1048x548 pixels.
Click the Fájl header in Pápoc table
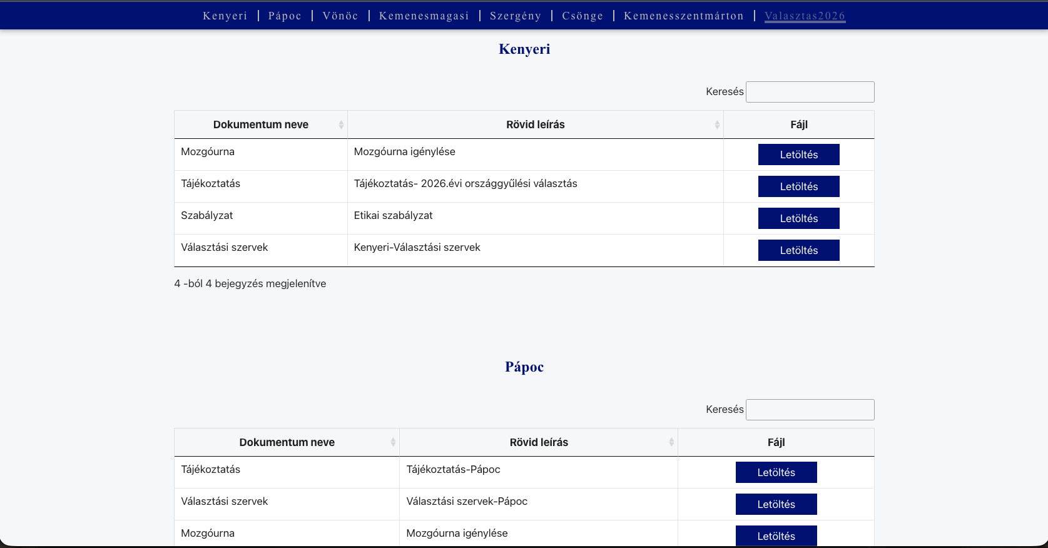(x=776, y=442)
